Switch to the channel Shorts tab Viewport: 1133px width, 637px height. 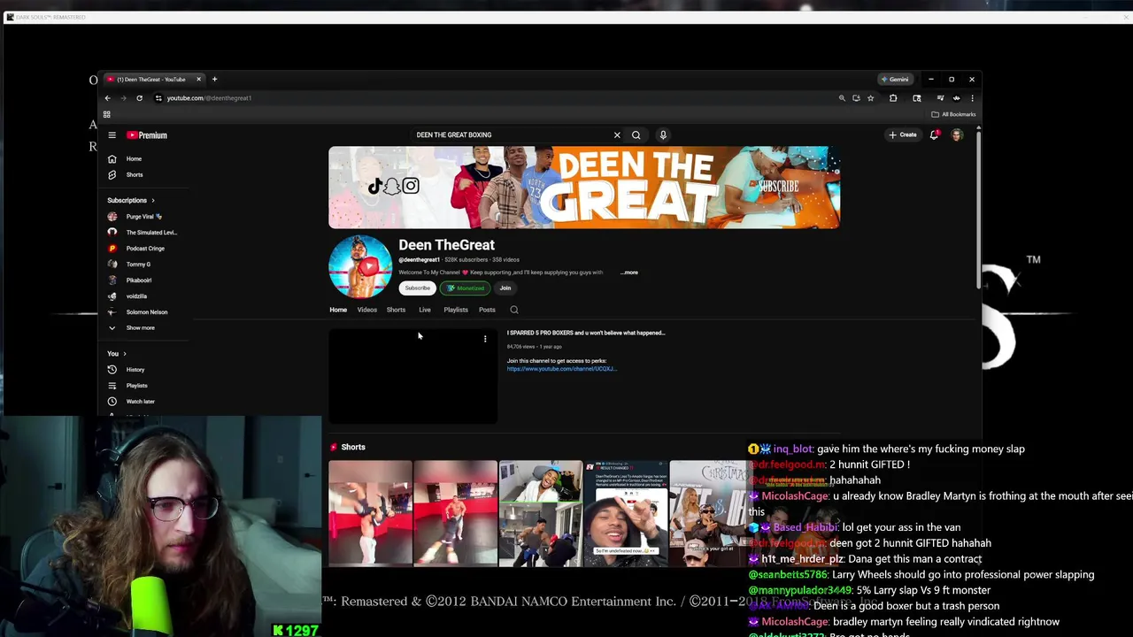point(396,310)
